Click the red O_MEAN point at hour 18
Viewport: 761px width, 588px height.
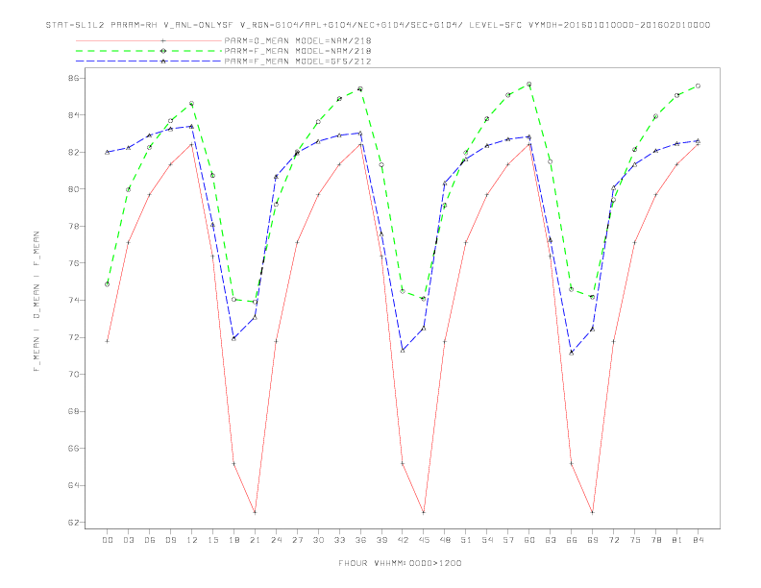pyautogui.click(x=233, y=464)
